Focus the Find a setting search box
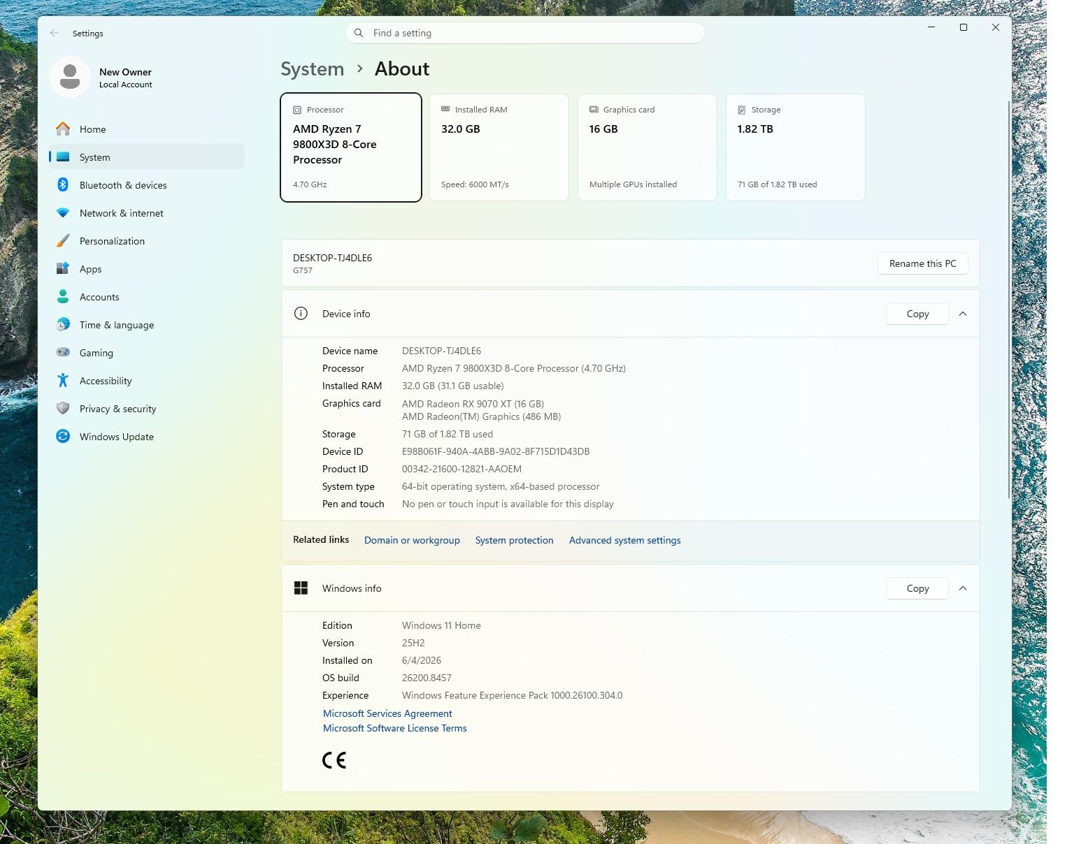 [524, 33]
